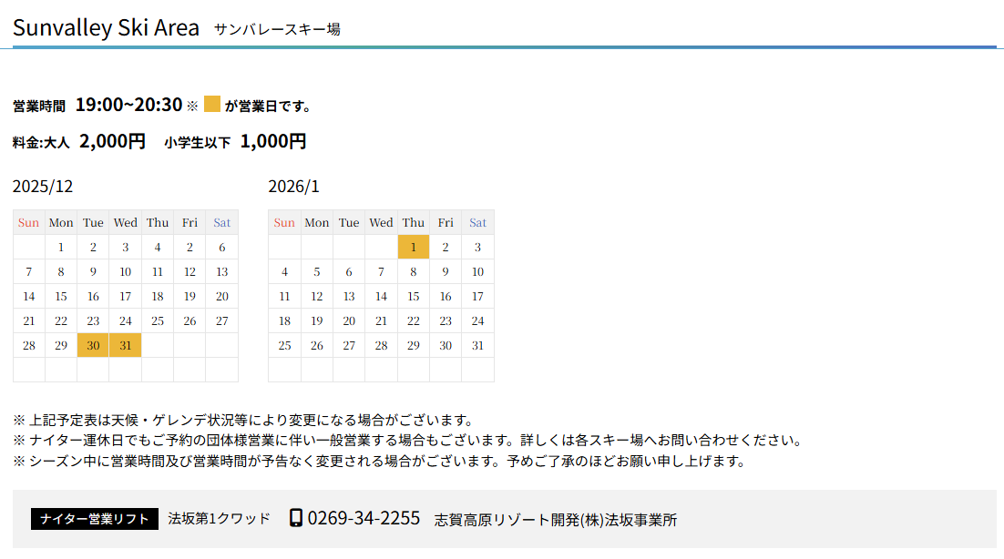Click the mobile phone icon beside 0269-34-2255
Image resolution: width=1004 pixels, height=559 pixels.
tap(295, 518)
